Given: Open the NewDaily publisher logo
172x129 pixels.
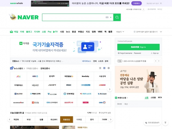Looking at the screenshot, I should point(85,76).
